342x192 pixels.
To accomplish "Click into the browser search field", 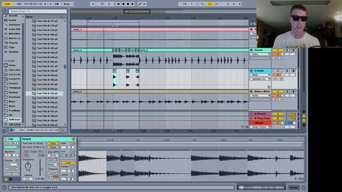I will [37, 11].
